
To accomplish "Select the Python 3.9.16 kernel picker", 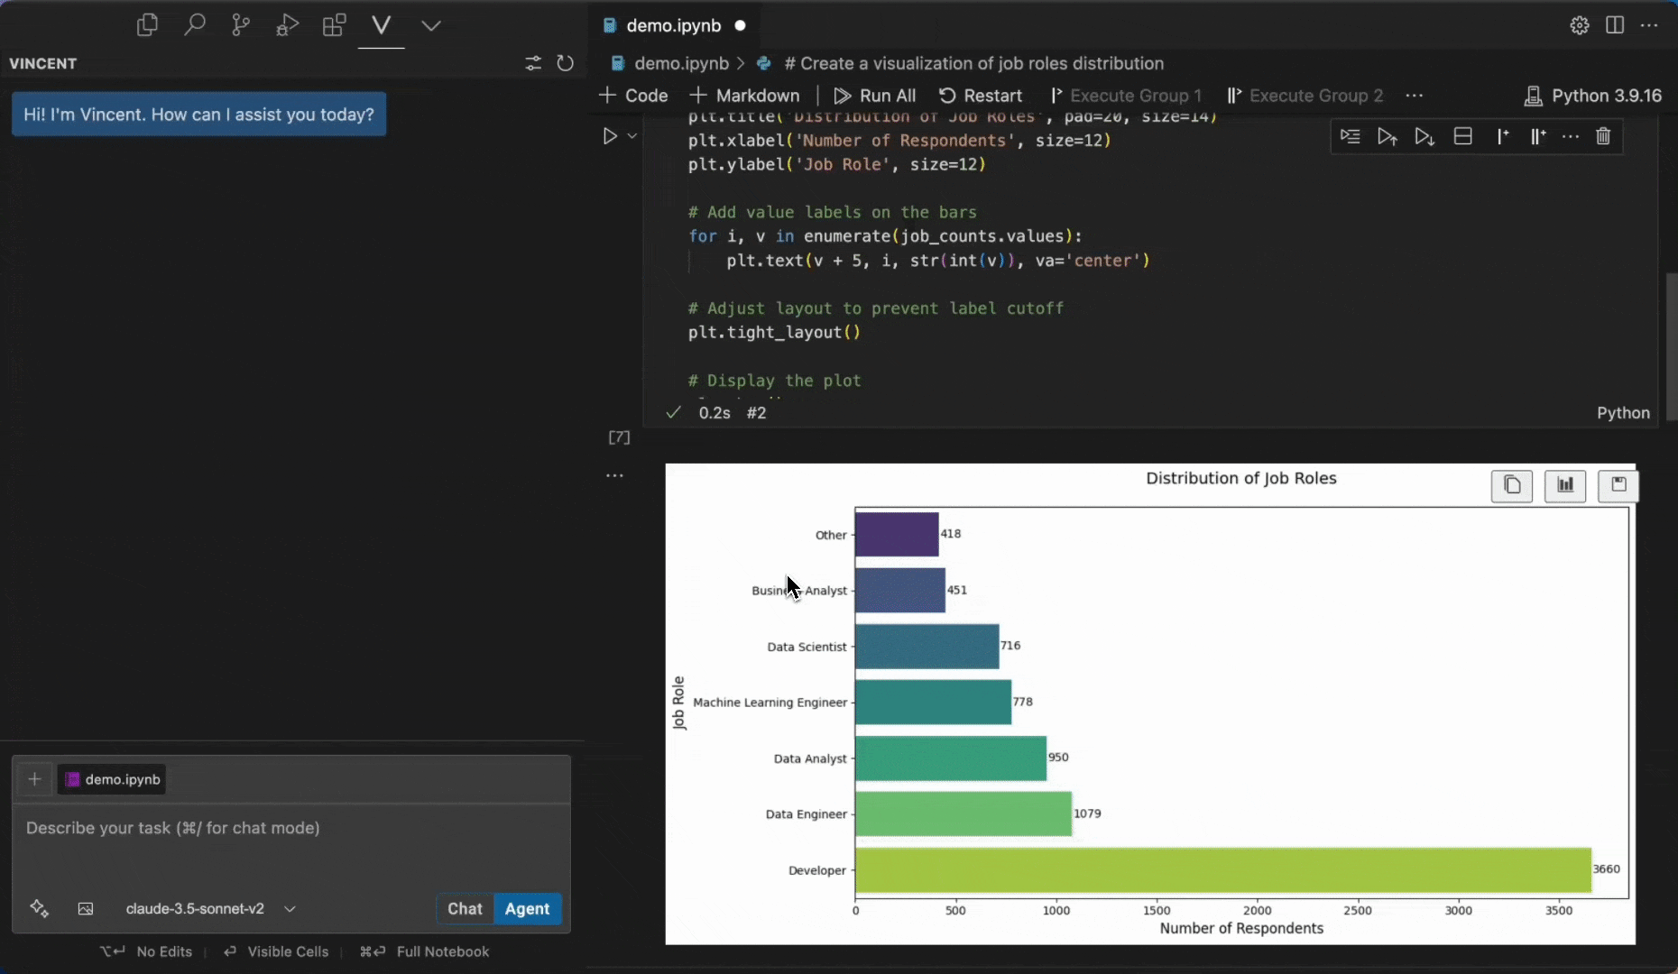I will coord(1593,96).
